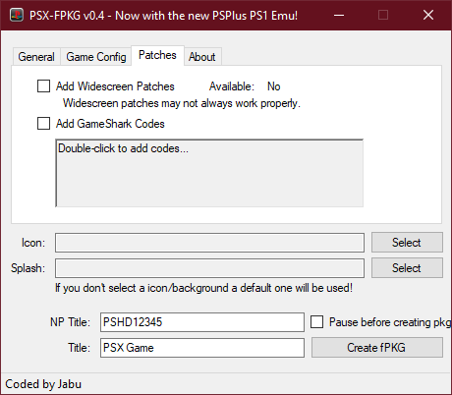Close the PSX-FPKG window
Screen dimensions: 452x395
[428, 15]
